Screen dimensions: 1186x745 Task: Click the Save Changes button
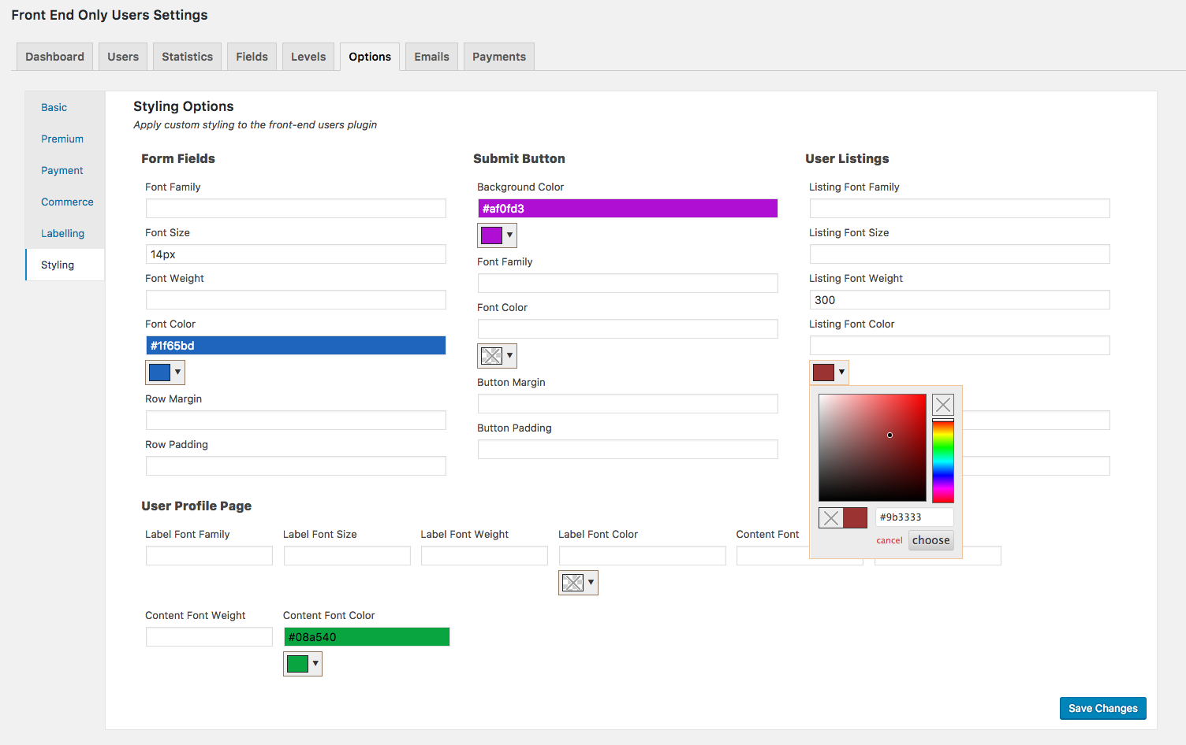click(x=1102, y=708)
